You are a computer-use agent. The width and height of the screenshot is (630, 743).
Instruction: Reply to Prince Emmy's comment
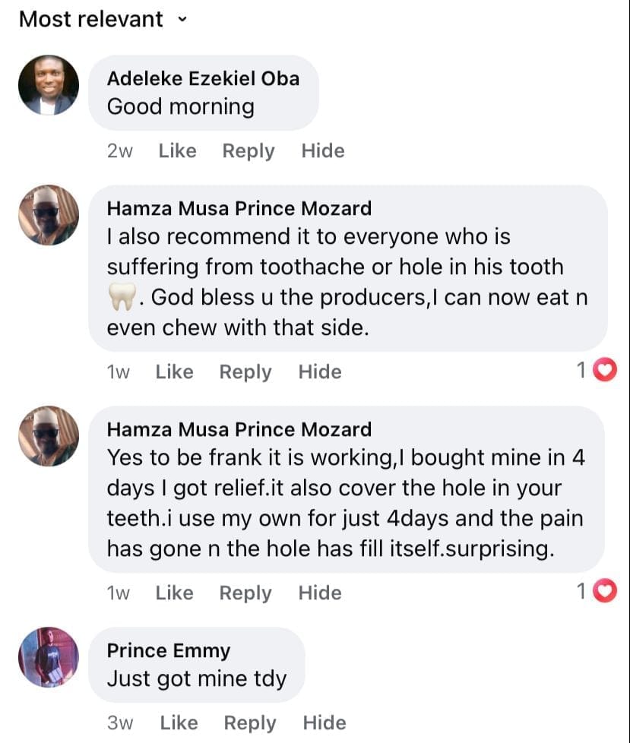coord(249,723)
